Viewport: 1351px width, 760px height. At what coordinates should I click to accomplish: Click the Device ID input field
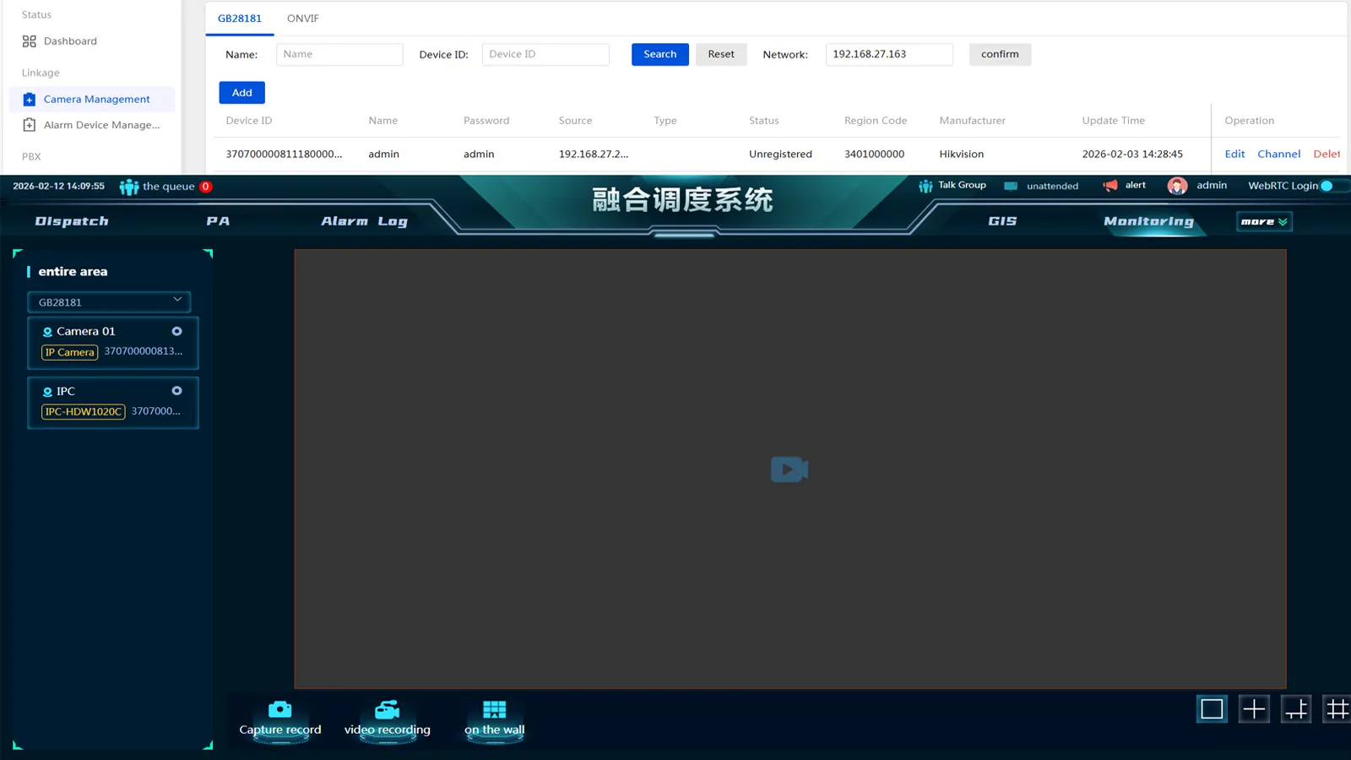(545, 54)
